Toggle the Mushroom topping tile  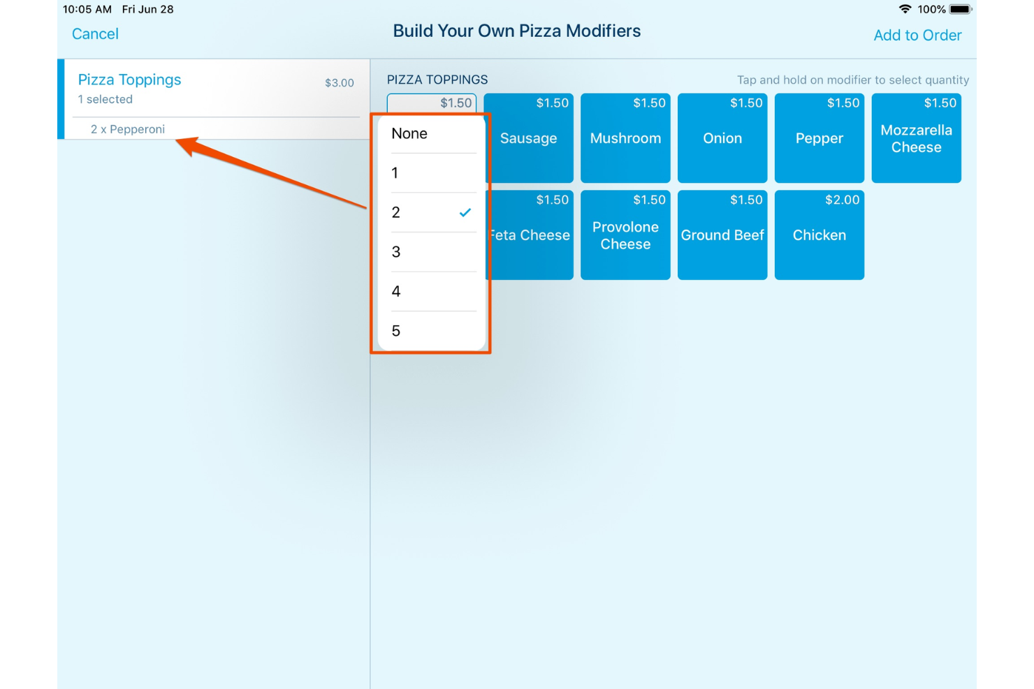(x=625, y=138)
